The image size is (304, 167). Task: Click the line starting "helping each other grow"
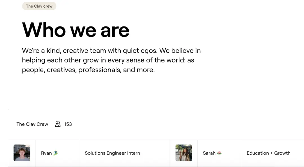point(108,60)
